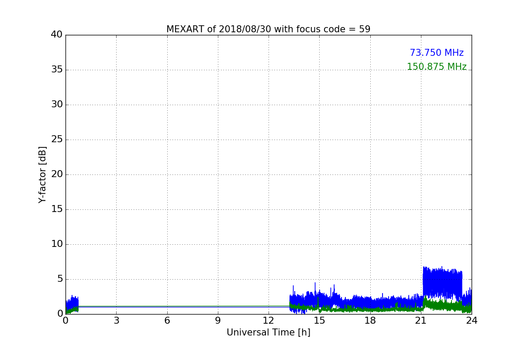Click the y-axis tick label 35

pos(57,70)
